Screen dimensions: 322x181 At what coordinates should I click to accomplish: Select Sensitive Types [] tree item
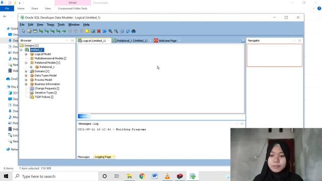click(x=46, y=93)
